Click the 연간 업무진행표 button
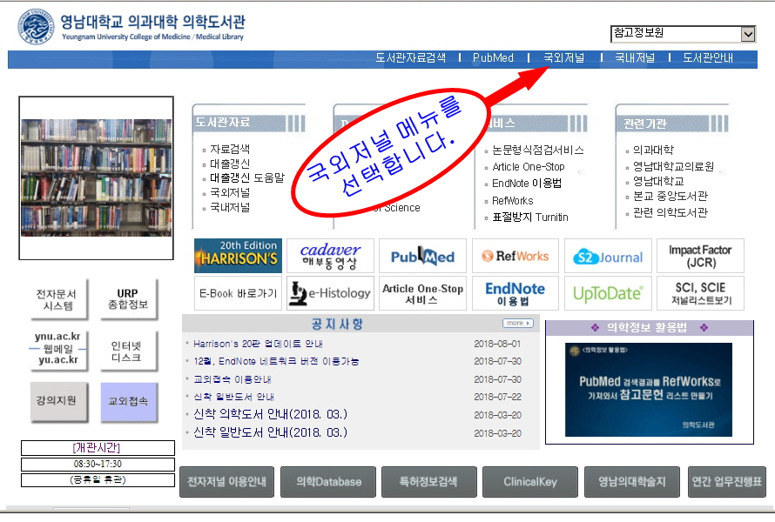The image size is (775, 522). click(x=726, y=481)
